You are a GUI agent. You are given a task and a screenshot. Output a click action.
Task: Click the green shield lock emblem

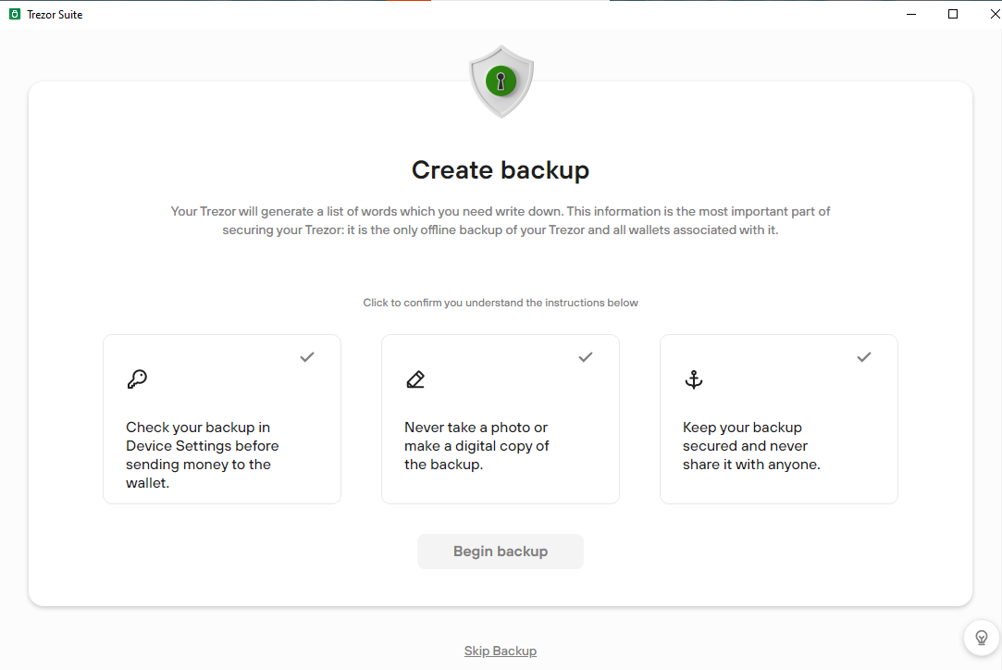click(501, 81)
